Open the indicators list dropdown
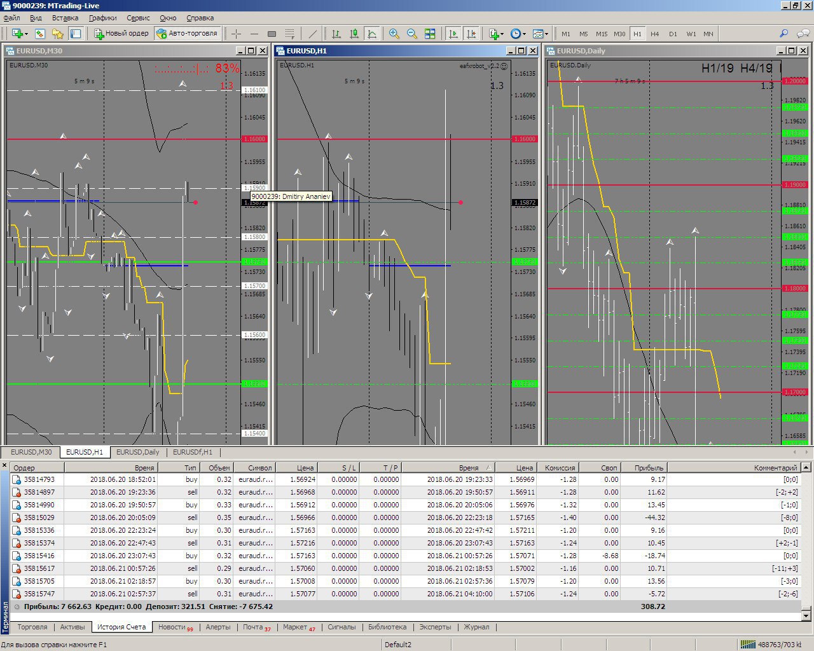Screen dimensions: 814x651 point(496,34)
